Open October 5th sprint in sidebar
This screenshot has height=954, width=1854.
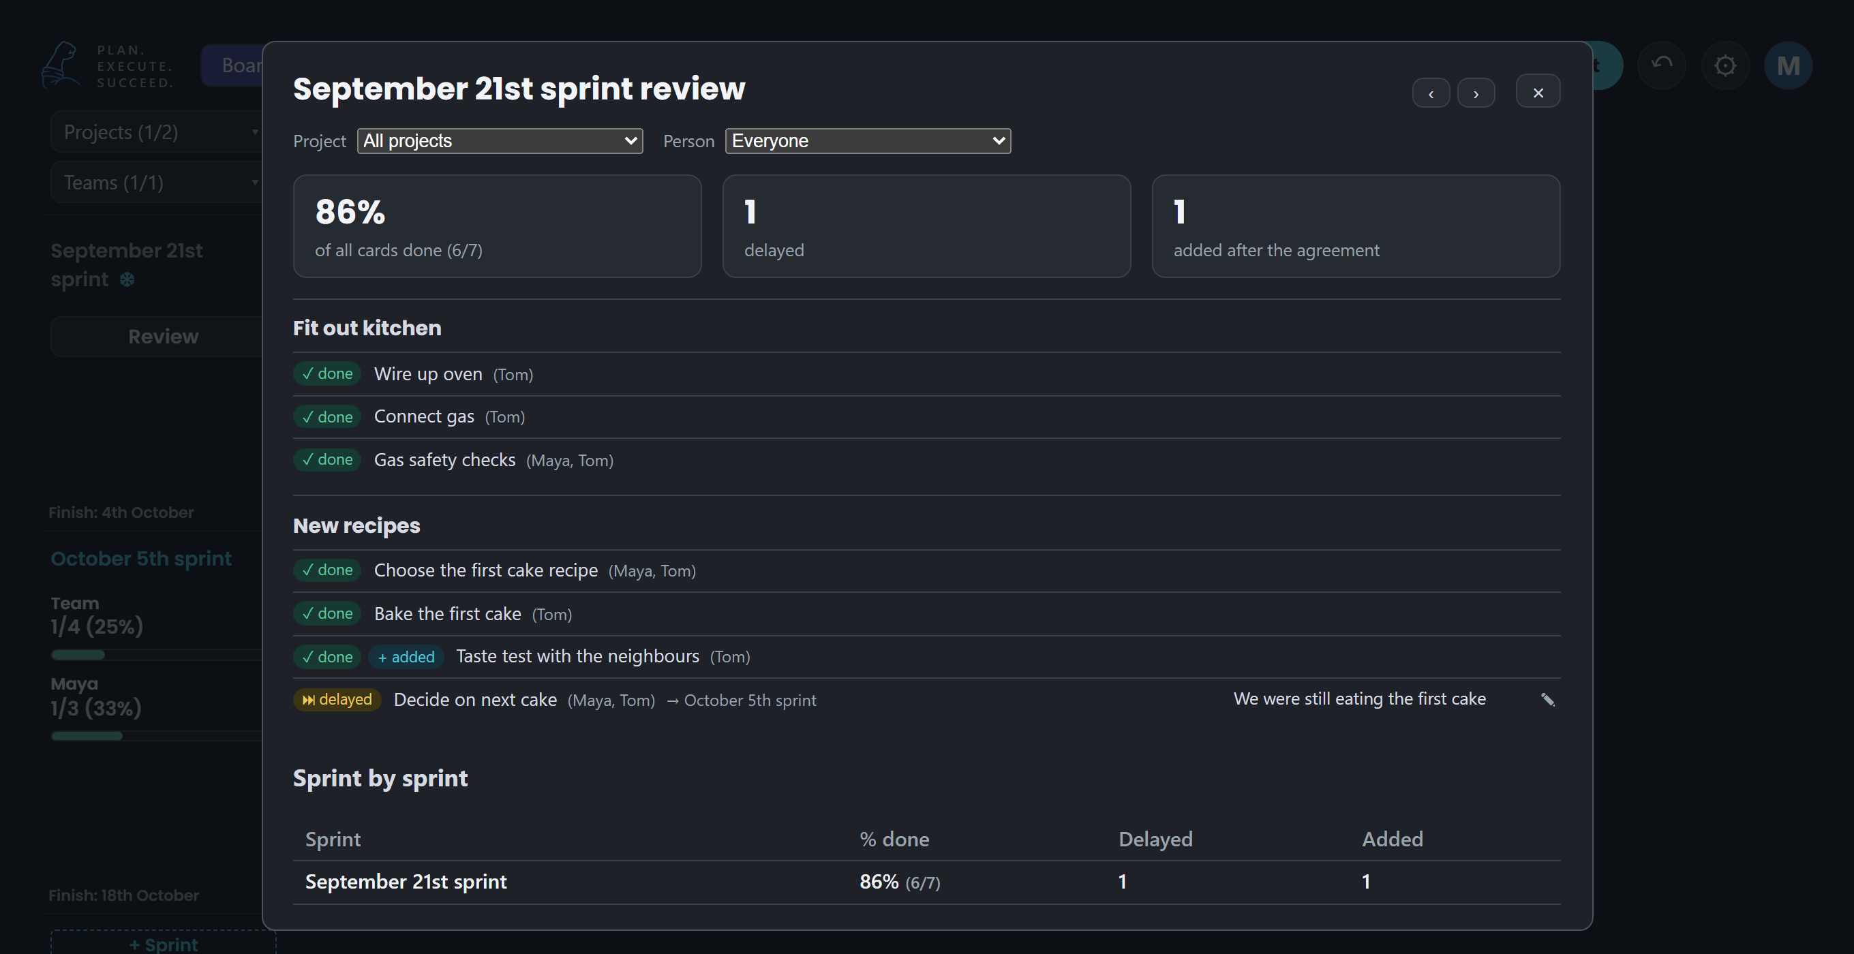pos(141,559)
